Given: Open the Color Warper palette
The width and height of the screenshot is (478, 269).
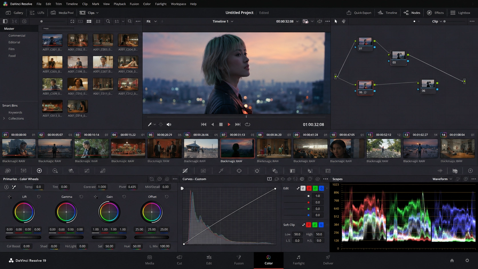Looking at the screenshot, I should point(203,171).
